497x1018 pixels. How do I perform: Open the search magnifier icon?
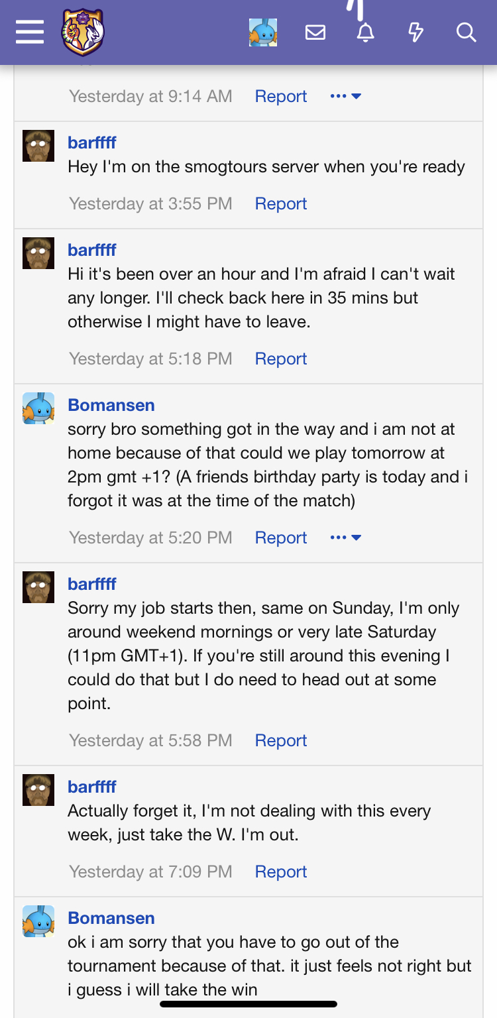466,32
